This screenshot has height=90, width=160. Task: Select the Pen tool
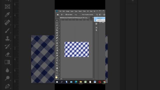[57, 58]
